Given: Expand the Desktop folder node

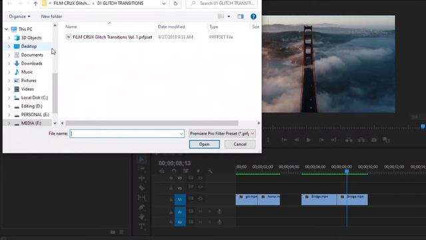Looking at the screenshot, I should [9, 46].
